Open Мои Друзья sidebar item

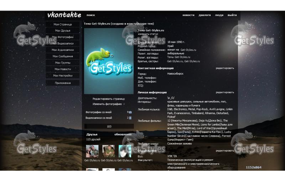[63, 31]
